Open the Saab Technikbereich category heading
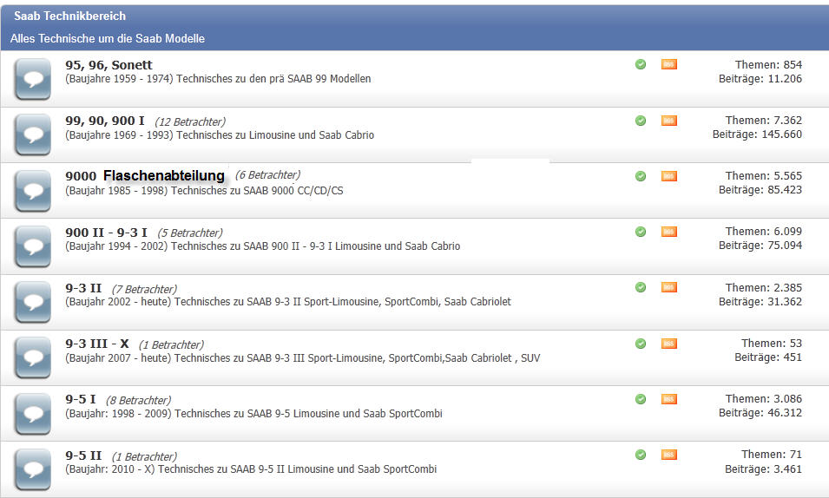The image size is (829, 498). click(x=69, y=16)
